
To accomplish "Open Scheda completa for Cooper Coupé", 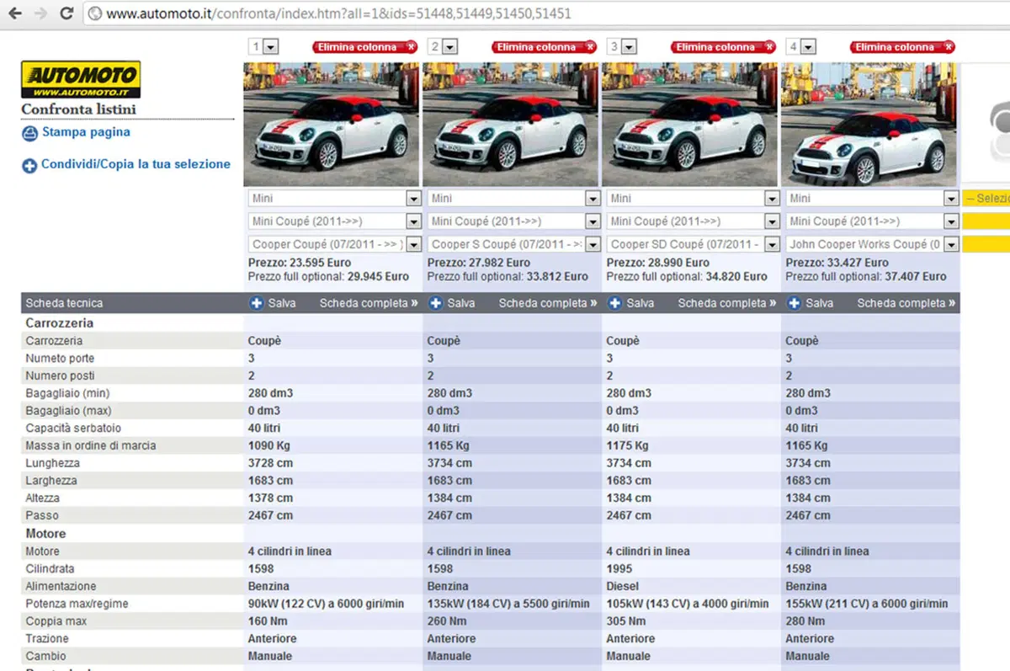I will coord(369,303).
